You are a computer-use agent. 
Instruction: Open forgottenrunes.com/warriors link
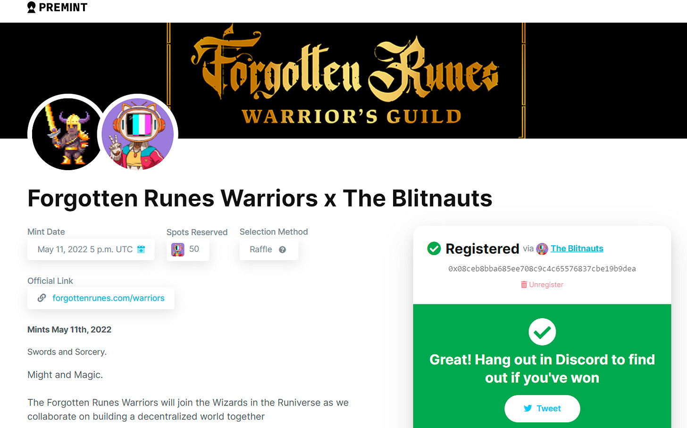click(109, 298)
